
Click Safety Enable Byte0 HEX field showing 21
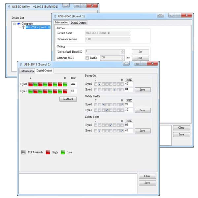[x=129, y=104]
